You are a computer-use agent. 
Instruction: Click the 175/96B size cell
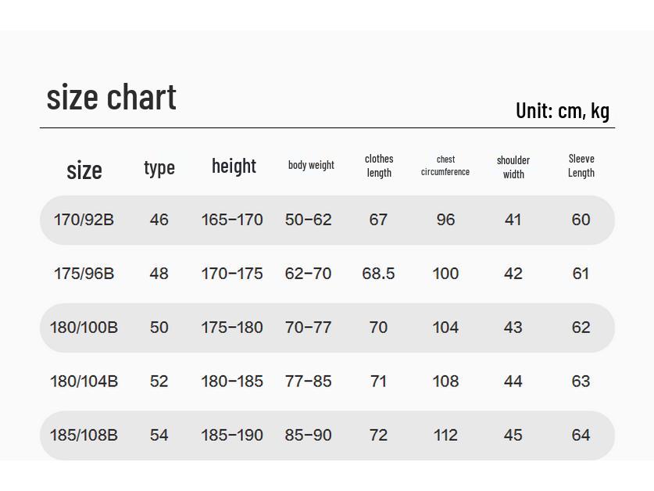pos(84,274)
